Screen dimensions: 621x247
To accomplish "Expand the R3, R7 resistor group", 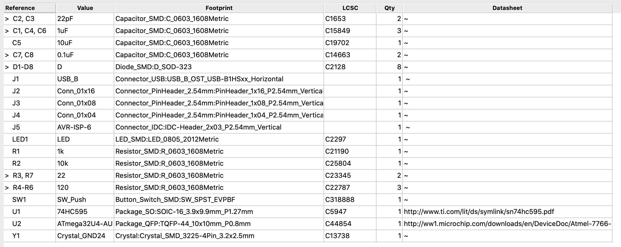I will [x=7, y=176].
